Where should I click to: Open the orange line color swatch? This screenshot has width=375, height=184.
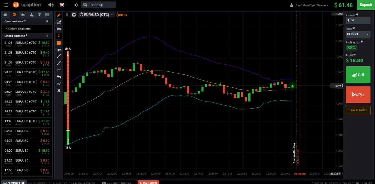pyautogui.click(x=59, y=43)
